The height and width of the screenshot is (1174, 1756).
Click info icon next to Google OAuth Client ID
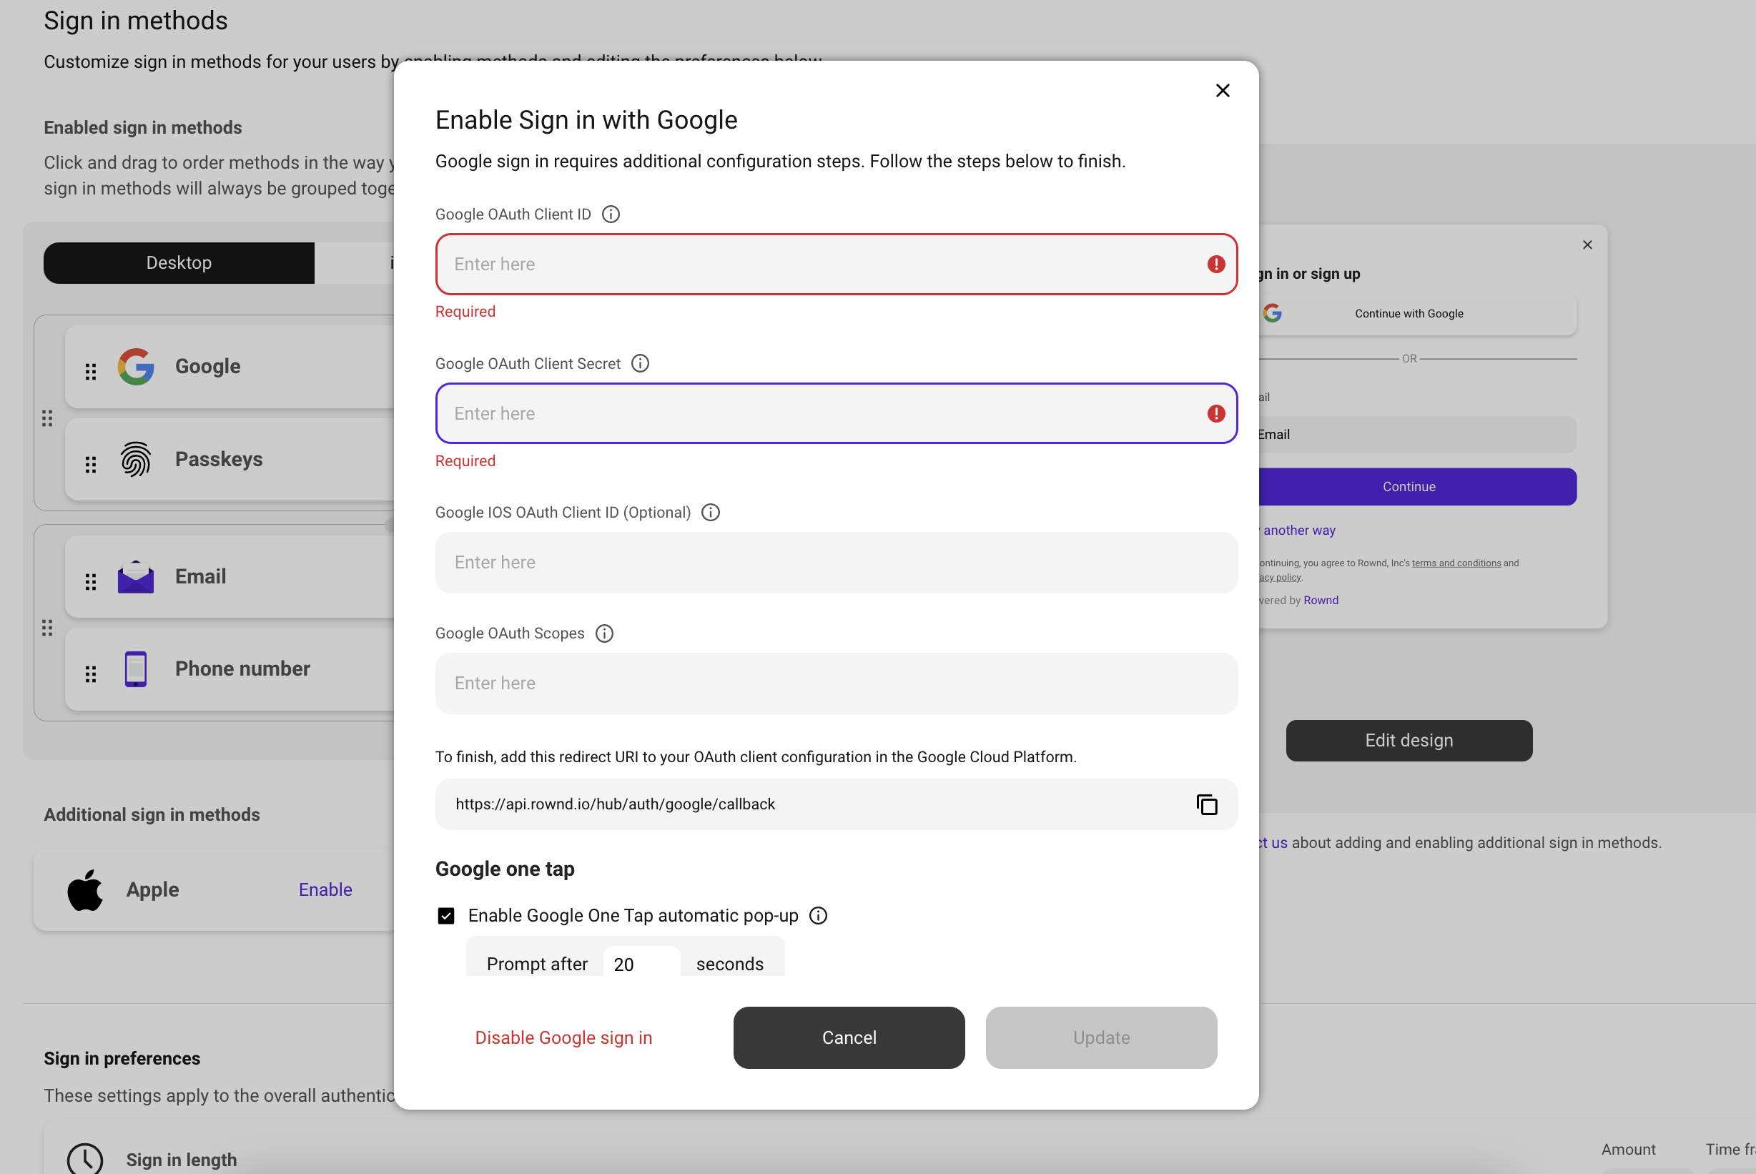tap(611, 214)
